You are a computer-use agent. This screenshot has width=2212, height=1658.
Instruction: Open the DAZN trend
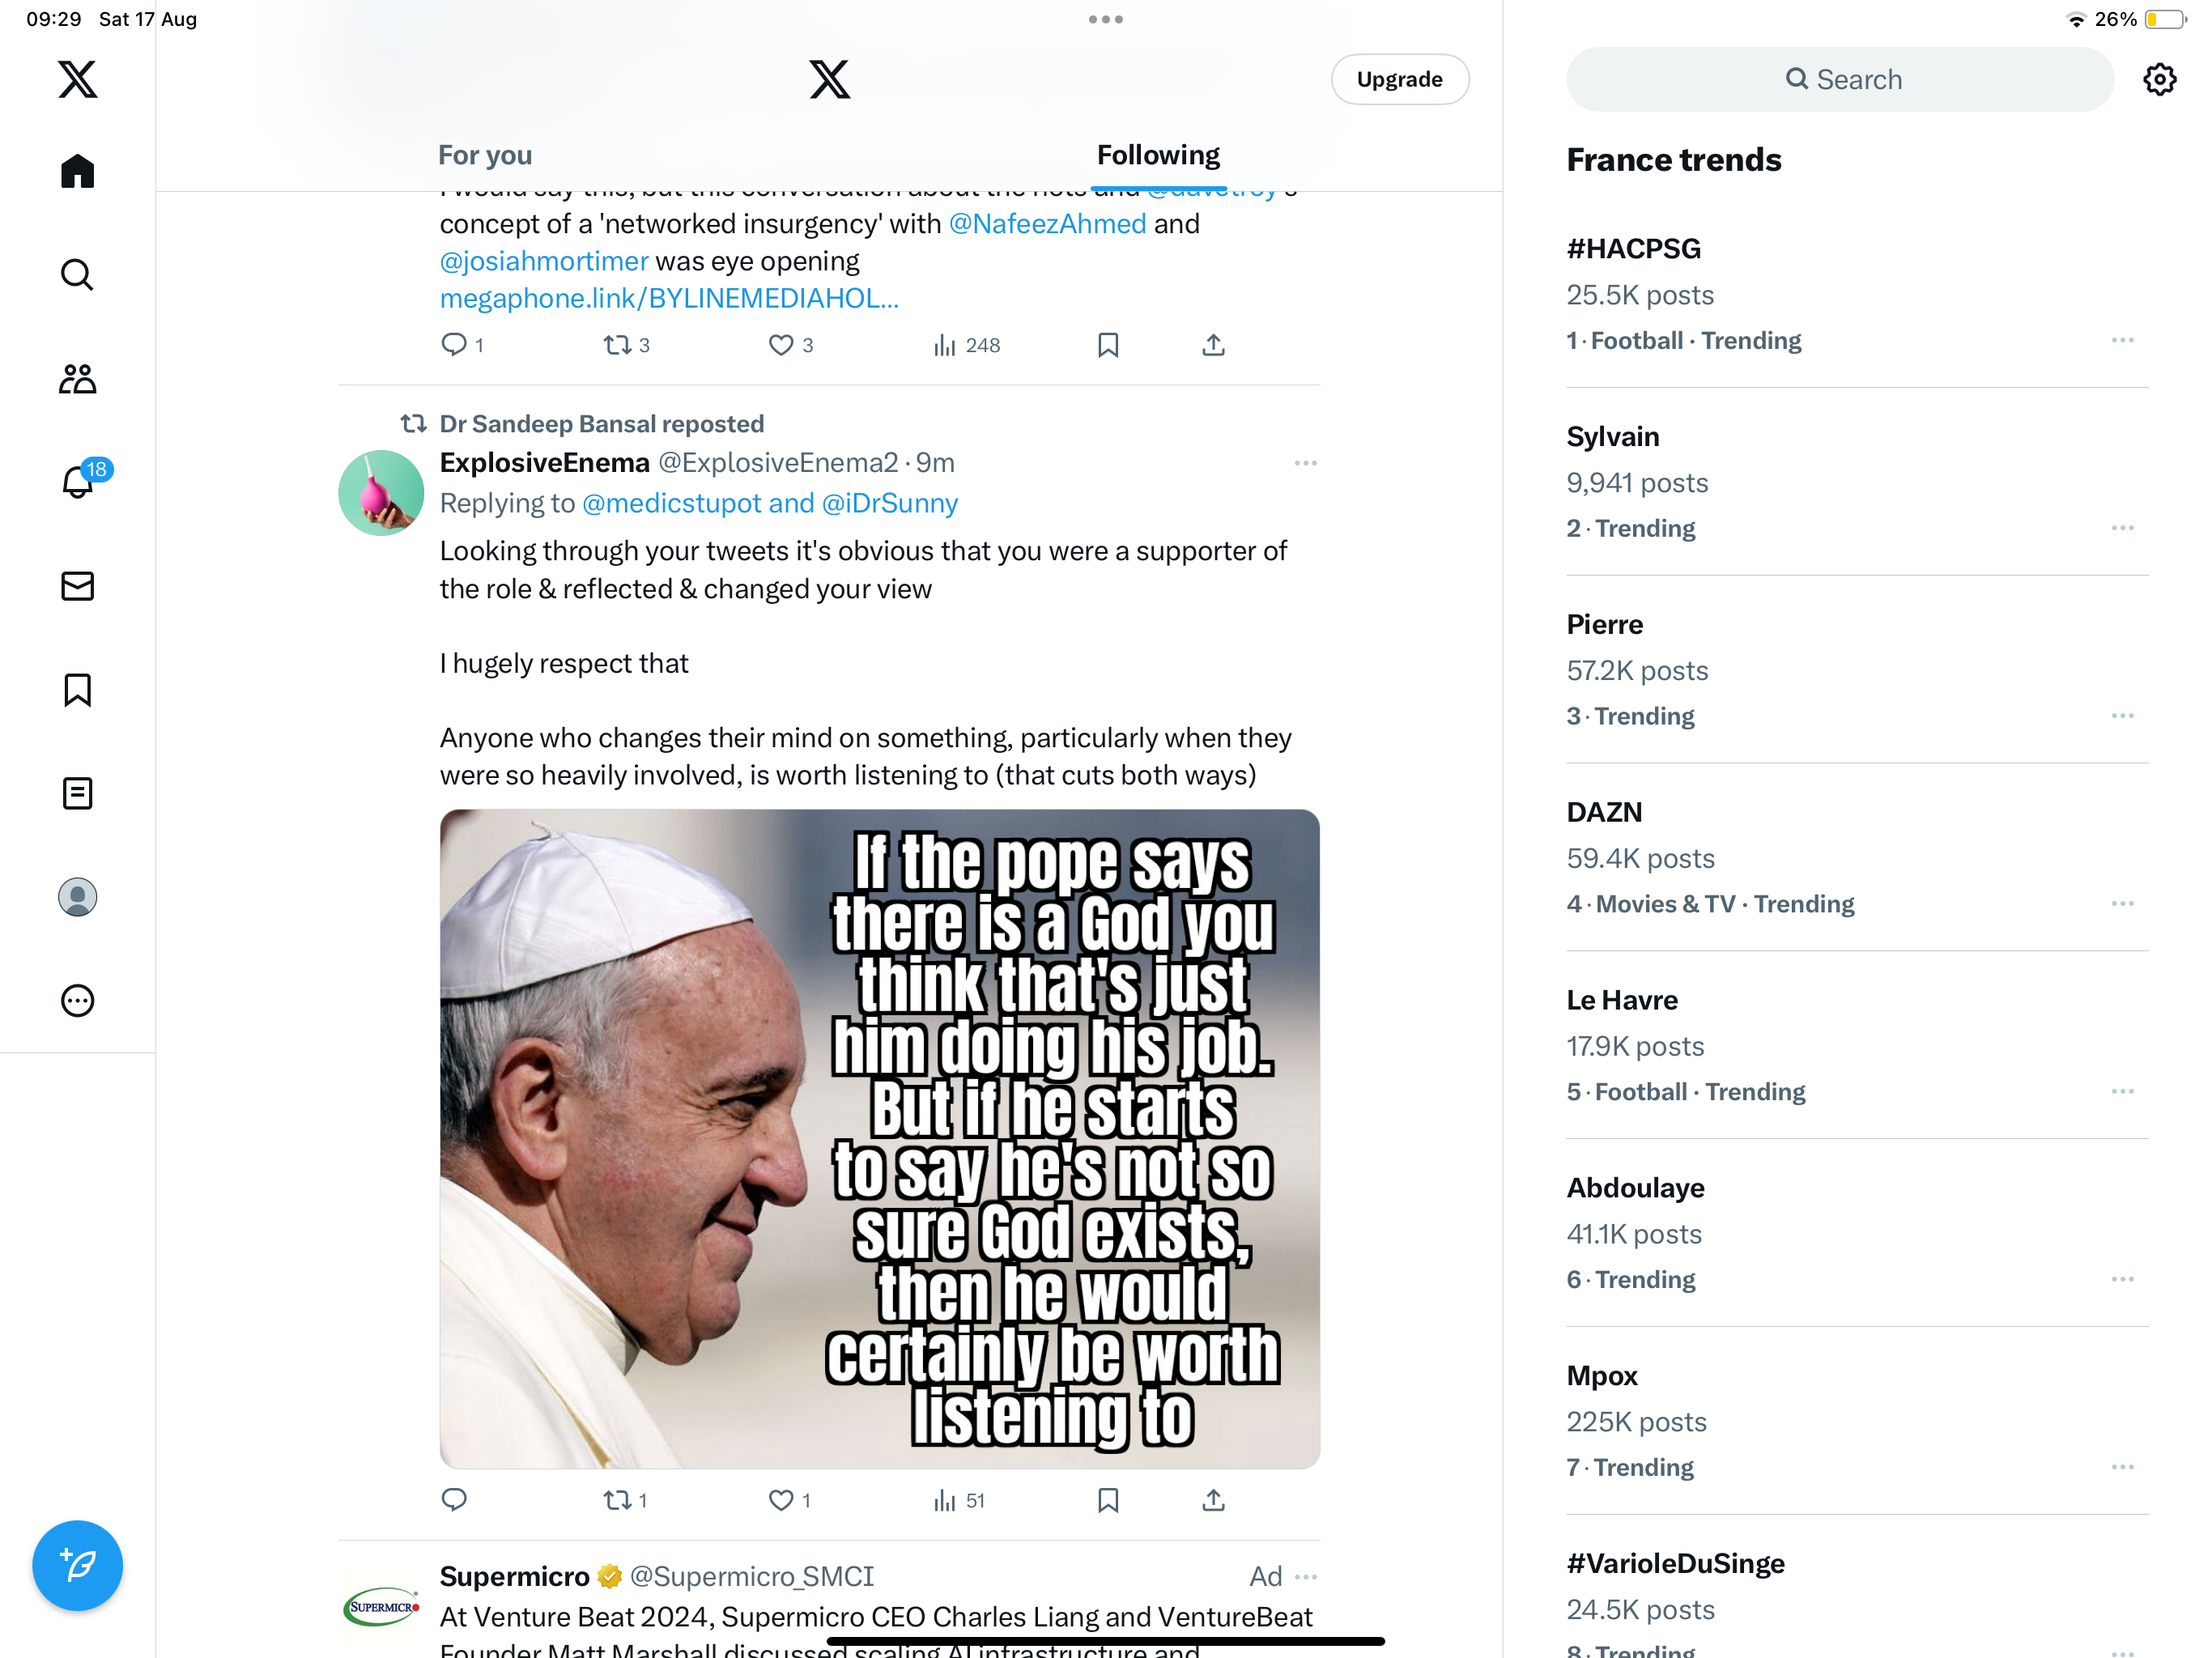click(1857, 857)
